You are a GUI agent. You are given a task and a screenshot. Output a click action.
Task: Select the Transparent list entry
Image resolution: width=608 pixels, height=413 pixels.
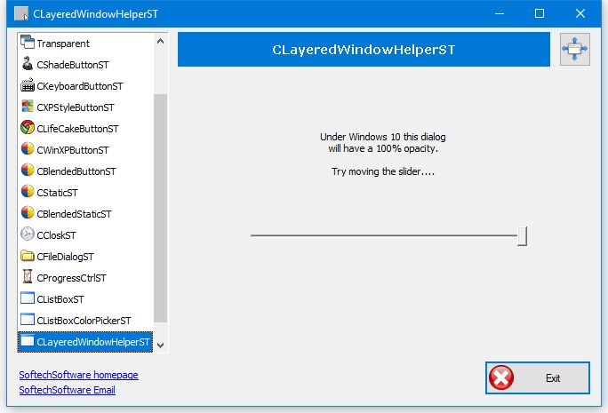coord(85,43)
